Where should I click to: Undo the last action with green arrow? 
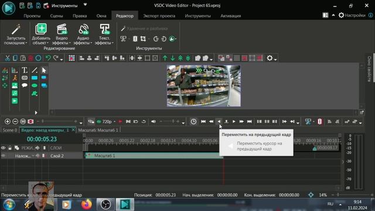(x=48, y=58)
